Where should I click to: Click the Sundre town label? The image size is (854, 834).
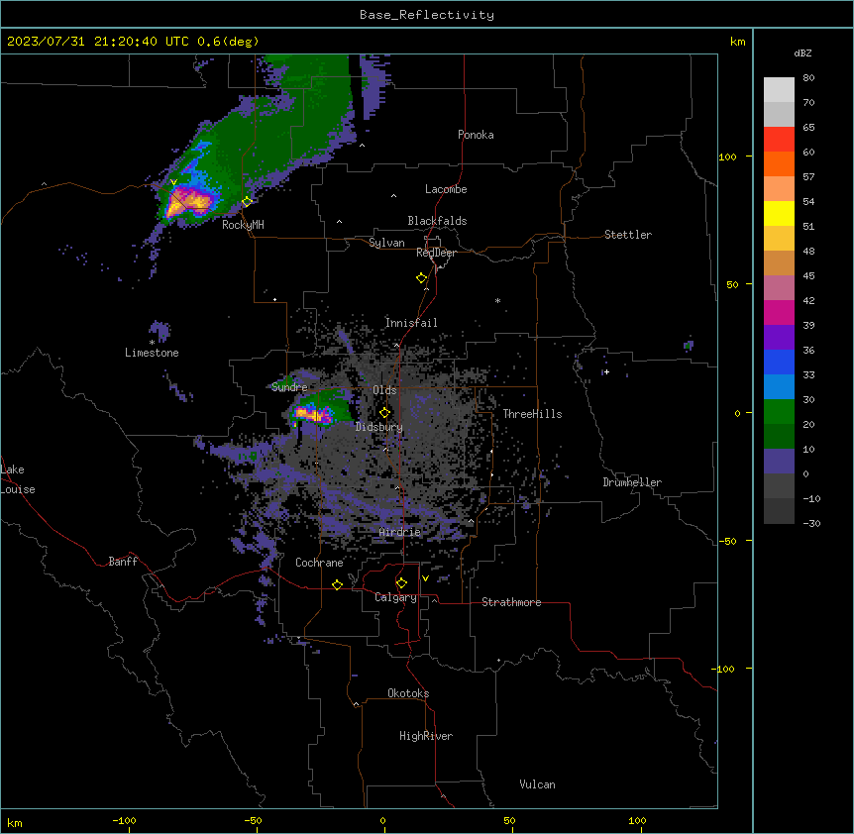point(289,387)
